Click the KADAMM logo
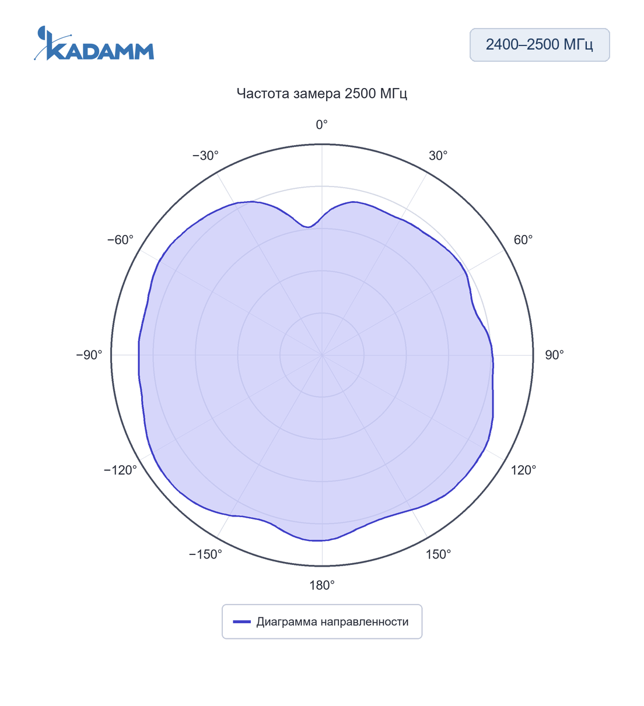Viewport: 644px width, 706px height. point(94,43)
